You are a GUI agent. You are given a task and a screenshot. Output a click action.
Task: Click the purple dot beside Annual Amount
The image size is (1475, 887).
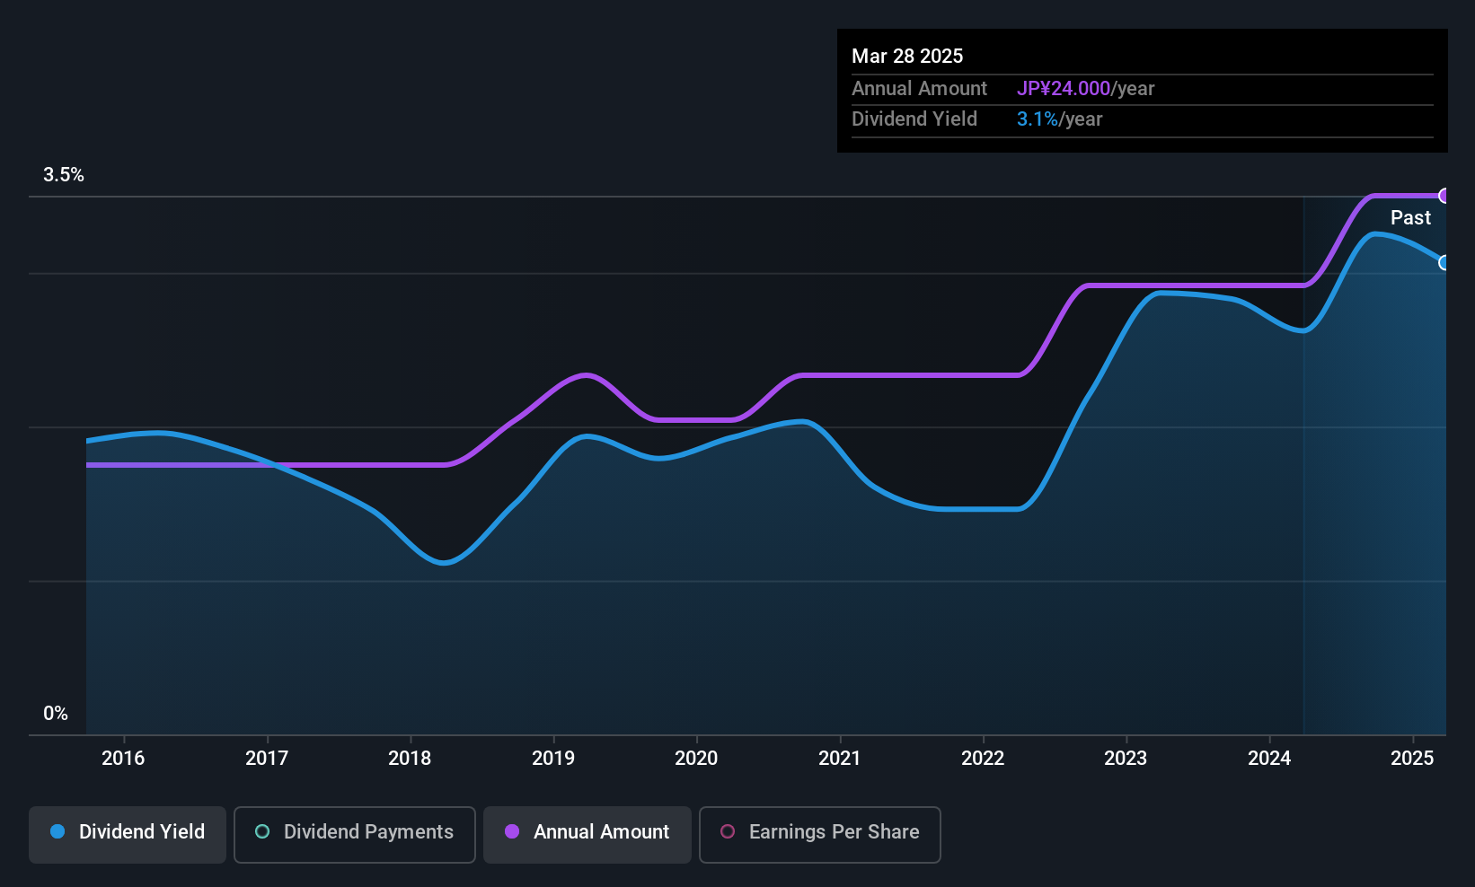pyautogui.click(x=512, y=832)
